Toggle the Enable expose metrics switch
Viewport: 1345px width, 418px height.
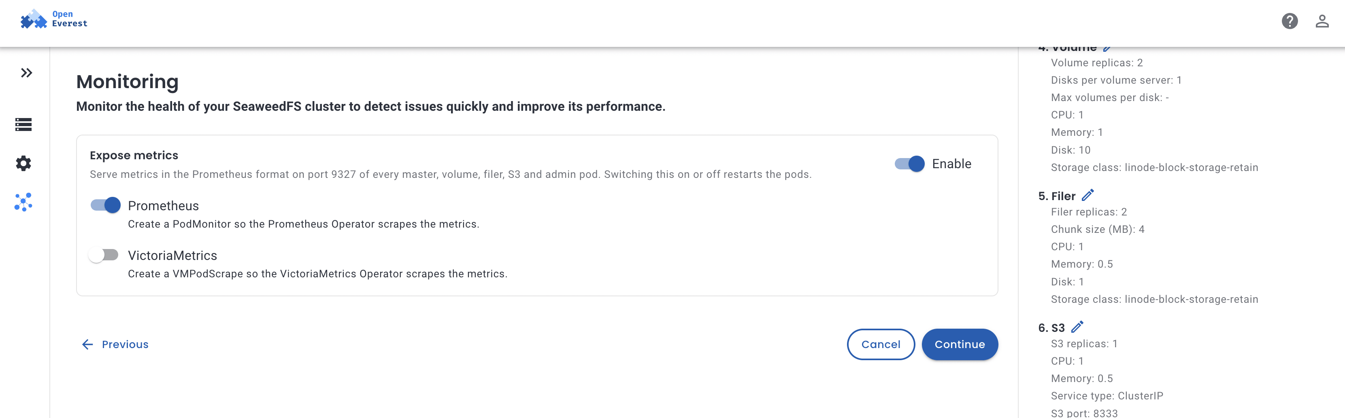(x=909, y=164)
